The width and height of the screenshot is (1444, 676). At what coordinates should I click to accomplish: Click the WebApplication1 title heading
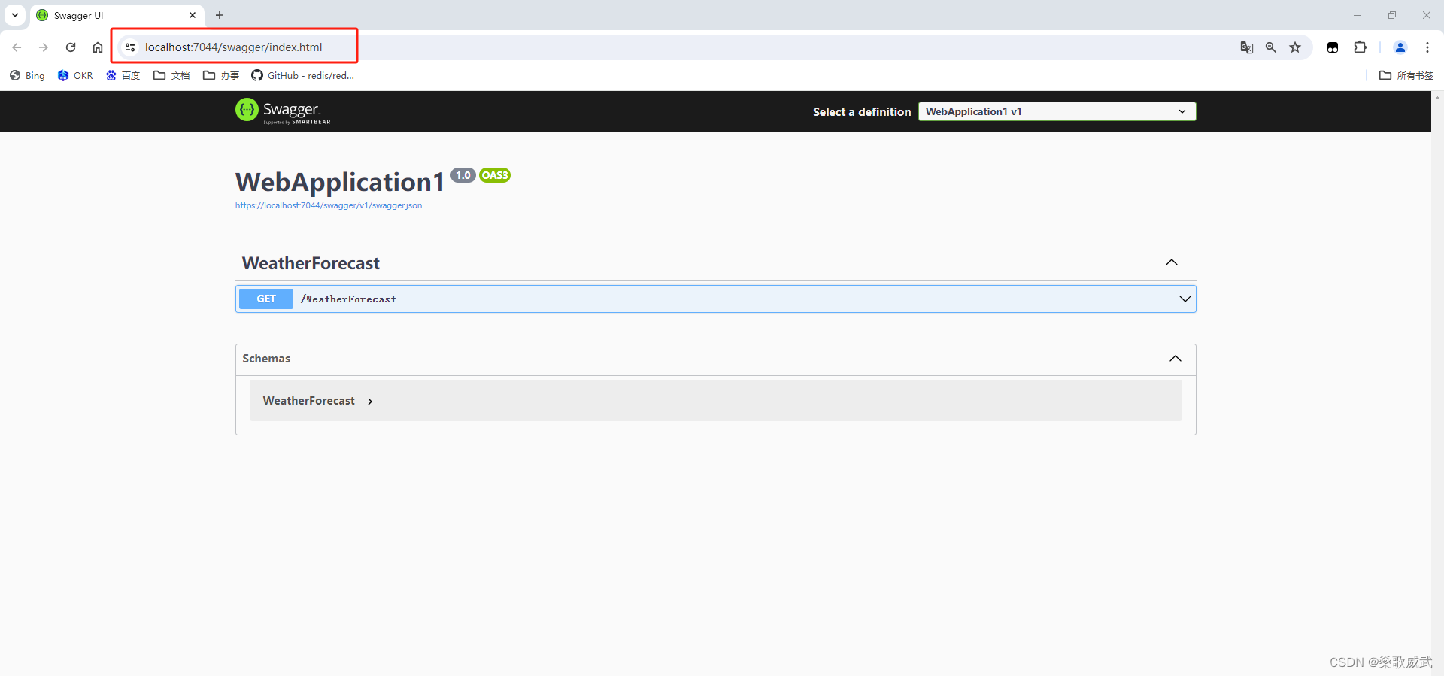coord(340,182)
